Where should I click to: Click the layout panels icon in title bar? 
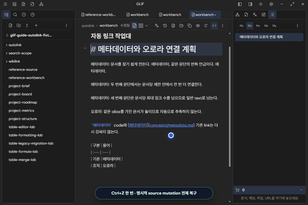[14, 4]
